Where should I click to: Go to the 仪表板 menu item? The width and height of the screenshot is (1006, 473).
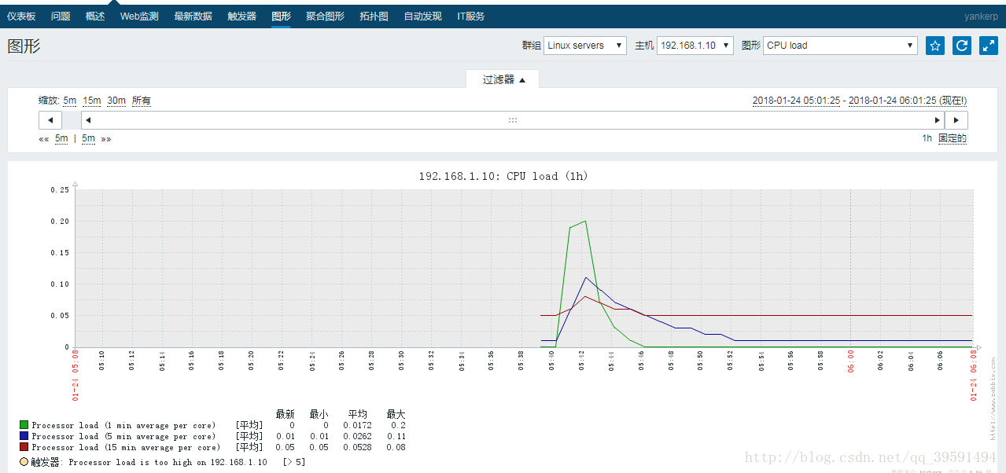21,15
